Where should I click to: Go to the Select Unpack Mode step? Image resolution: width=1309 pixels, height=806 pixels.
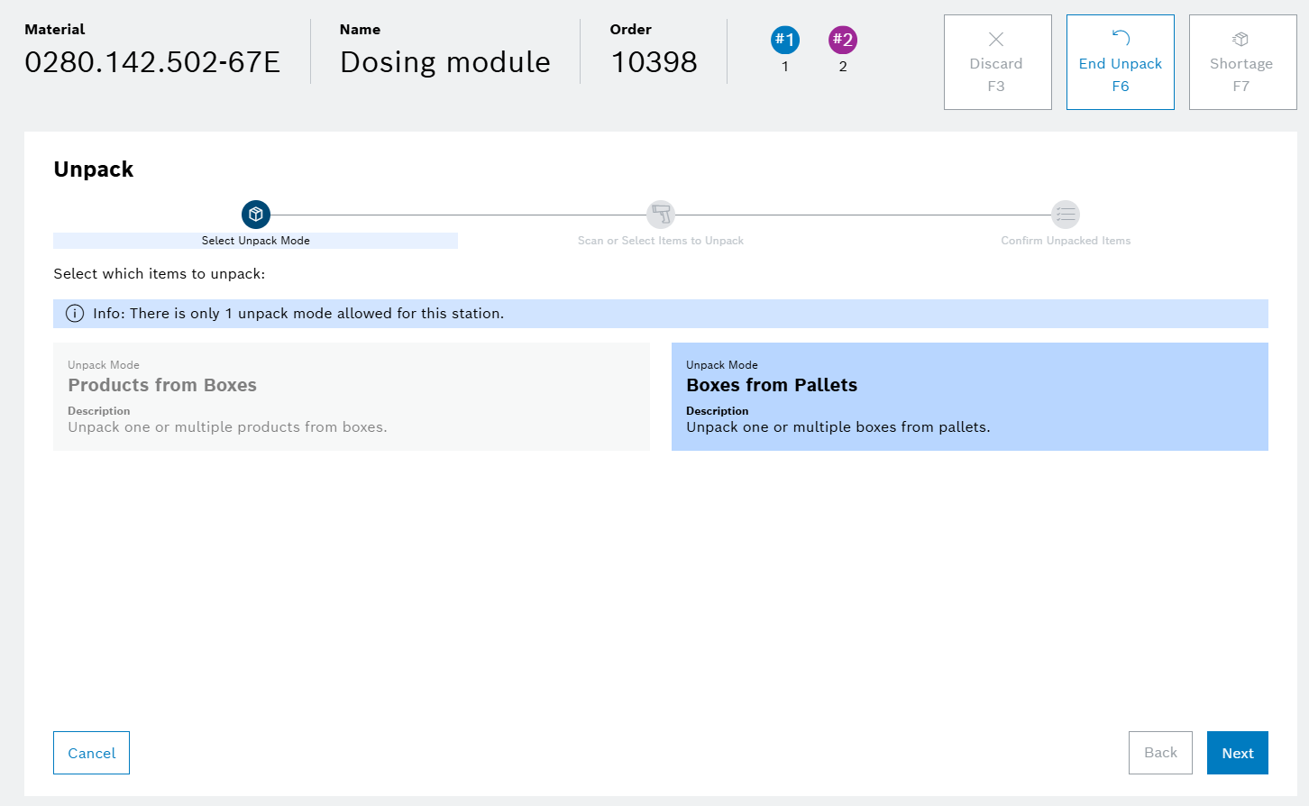pyautogui.click(x=256, y=241)
